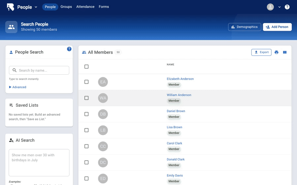Click the AI Search icon
Image resolution: width=297 pixels, height=185 pixels.
[11, 141]
